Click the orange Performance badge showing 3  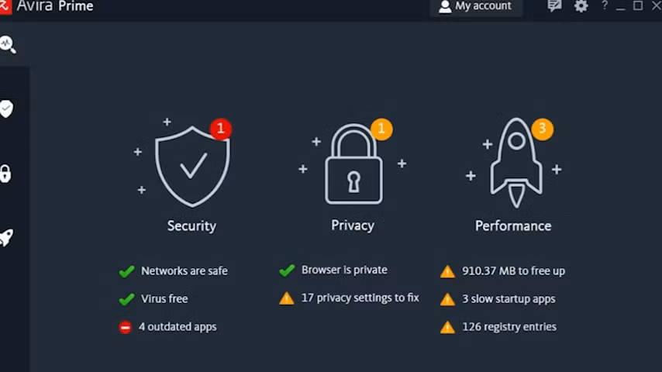[x=542, y=129]
